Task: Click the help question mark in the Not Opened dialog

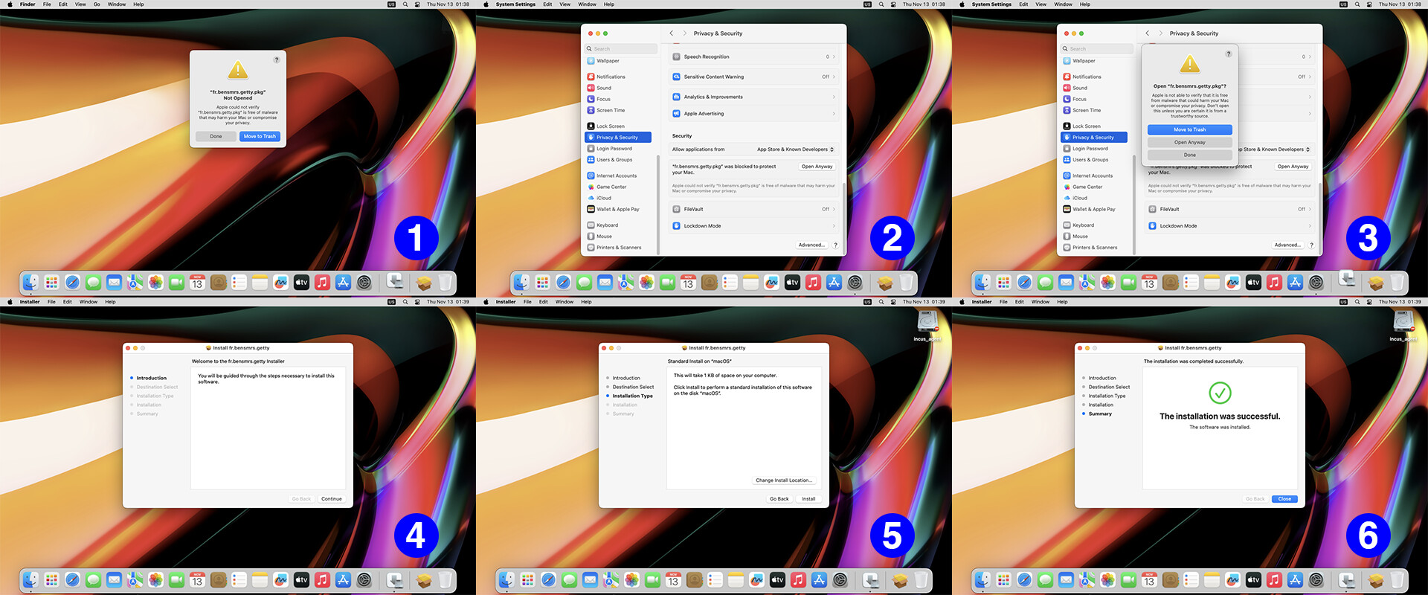Action: click(x=277, y=59)
